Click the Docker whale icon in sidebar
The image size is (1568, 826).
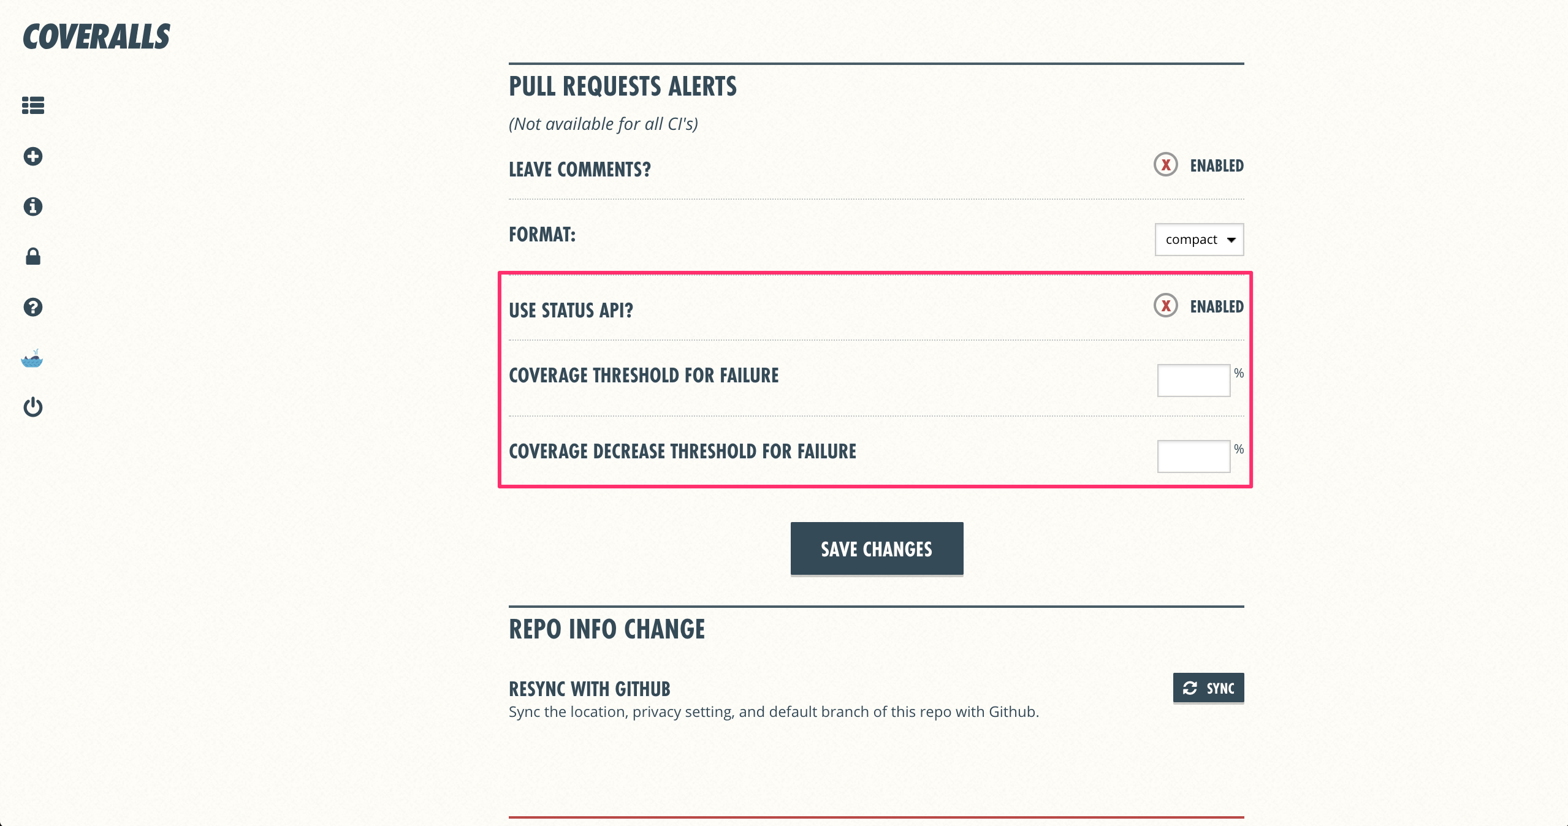[33, 360]
